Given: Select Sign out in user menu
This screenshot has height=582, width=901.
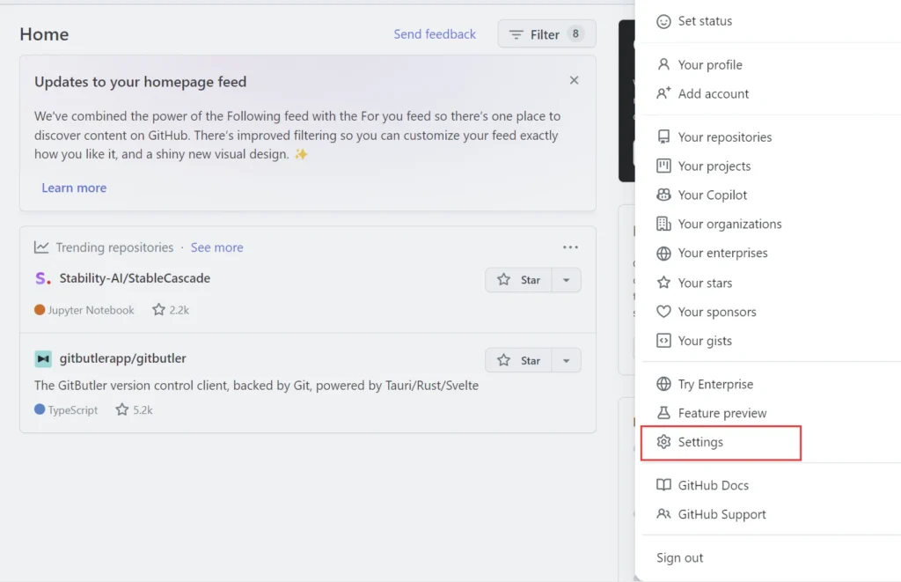Looking at the screenshot, I should [x=679, y=558].
